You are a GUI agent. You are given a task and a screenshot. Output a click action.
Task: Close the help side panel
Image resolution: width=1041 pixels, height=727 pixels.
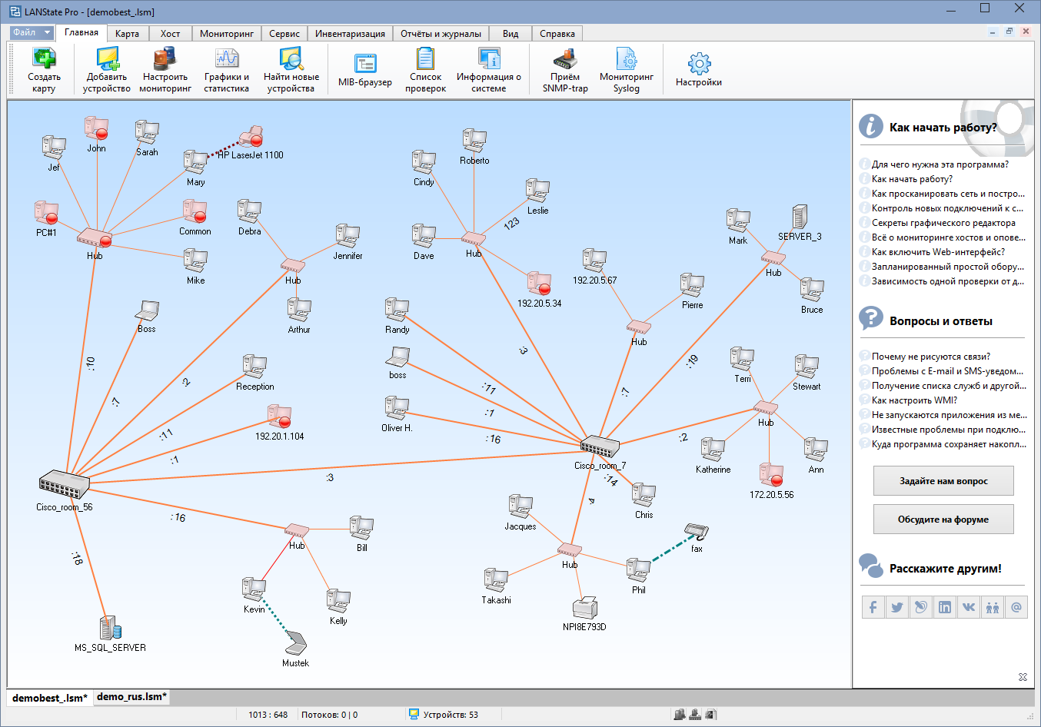(x=1023, y=677)
